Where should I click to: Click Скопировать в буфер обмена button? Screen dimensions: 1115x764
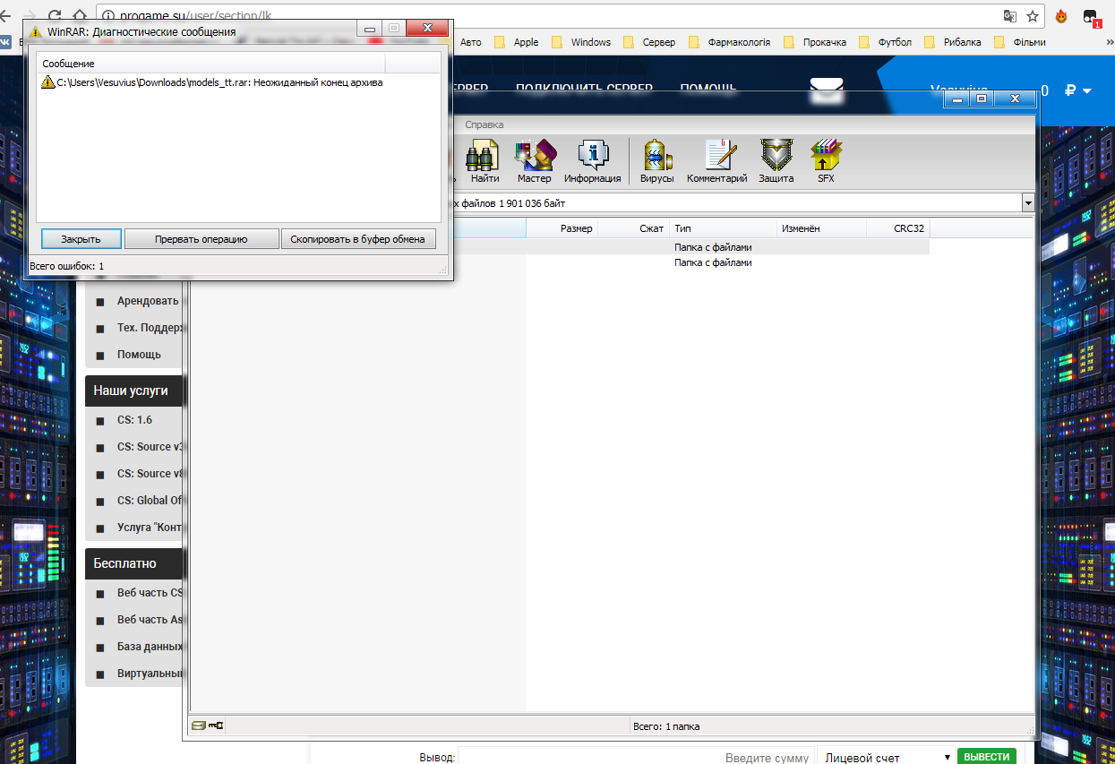[358, 239]
